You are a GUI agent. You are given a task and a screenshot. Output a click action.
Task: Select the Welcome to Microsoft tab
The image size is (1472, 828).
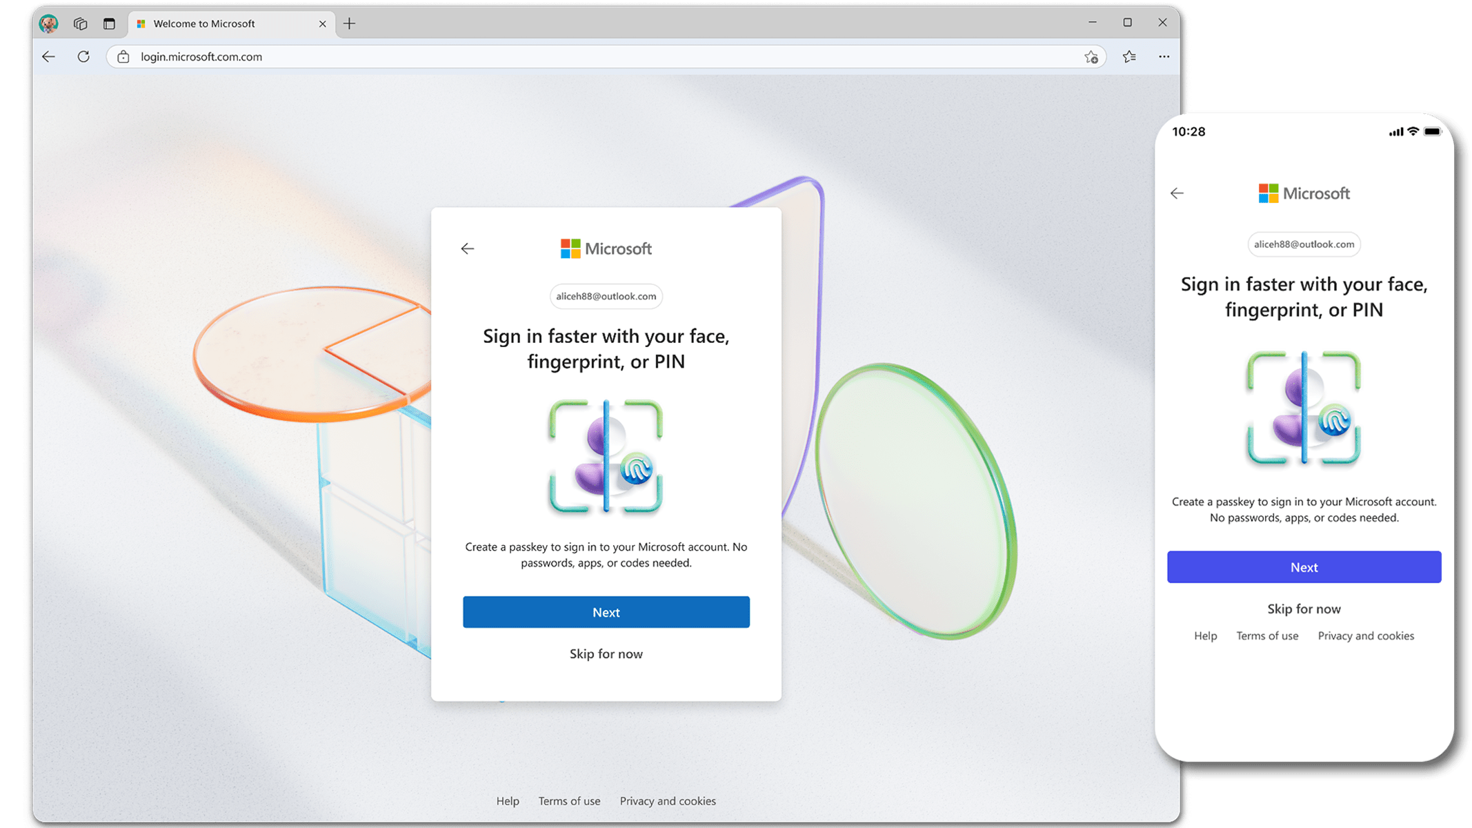coord(204,23)
